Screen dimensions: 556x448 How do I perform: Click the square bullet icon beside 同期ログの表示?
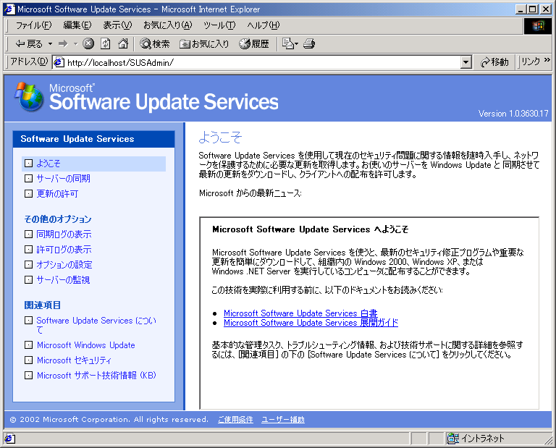coord(28,234)
